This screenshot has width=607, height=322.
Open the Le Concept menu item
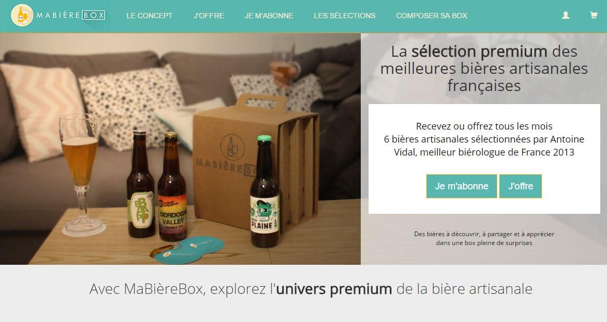[149, 16]
